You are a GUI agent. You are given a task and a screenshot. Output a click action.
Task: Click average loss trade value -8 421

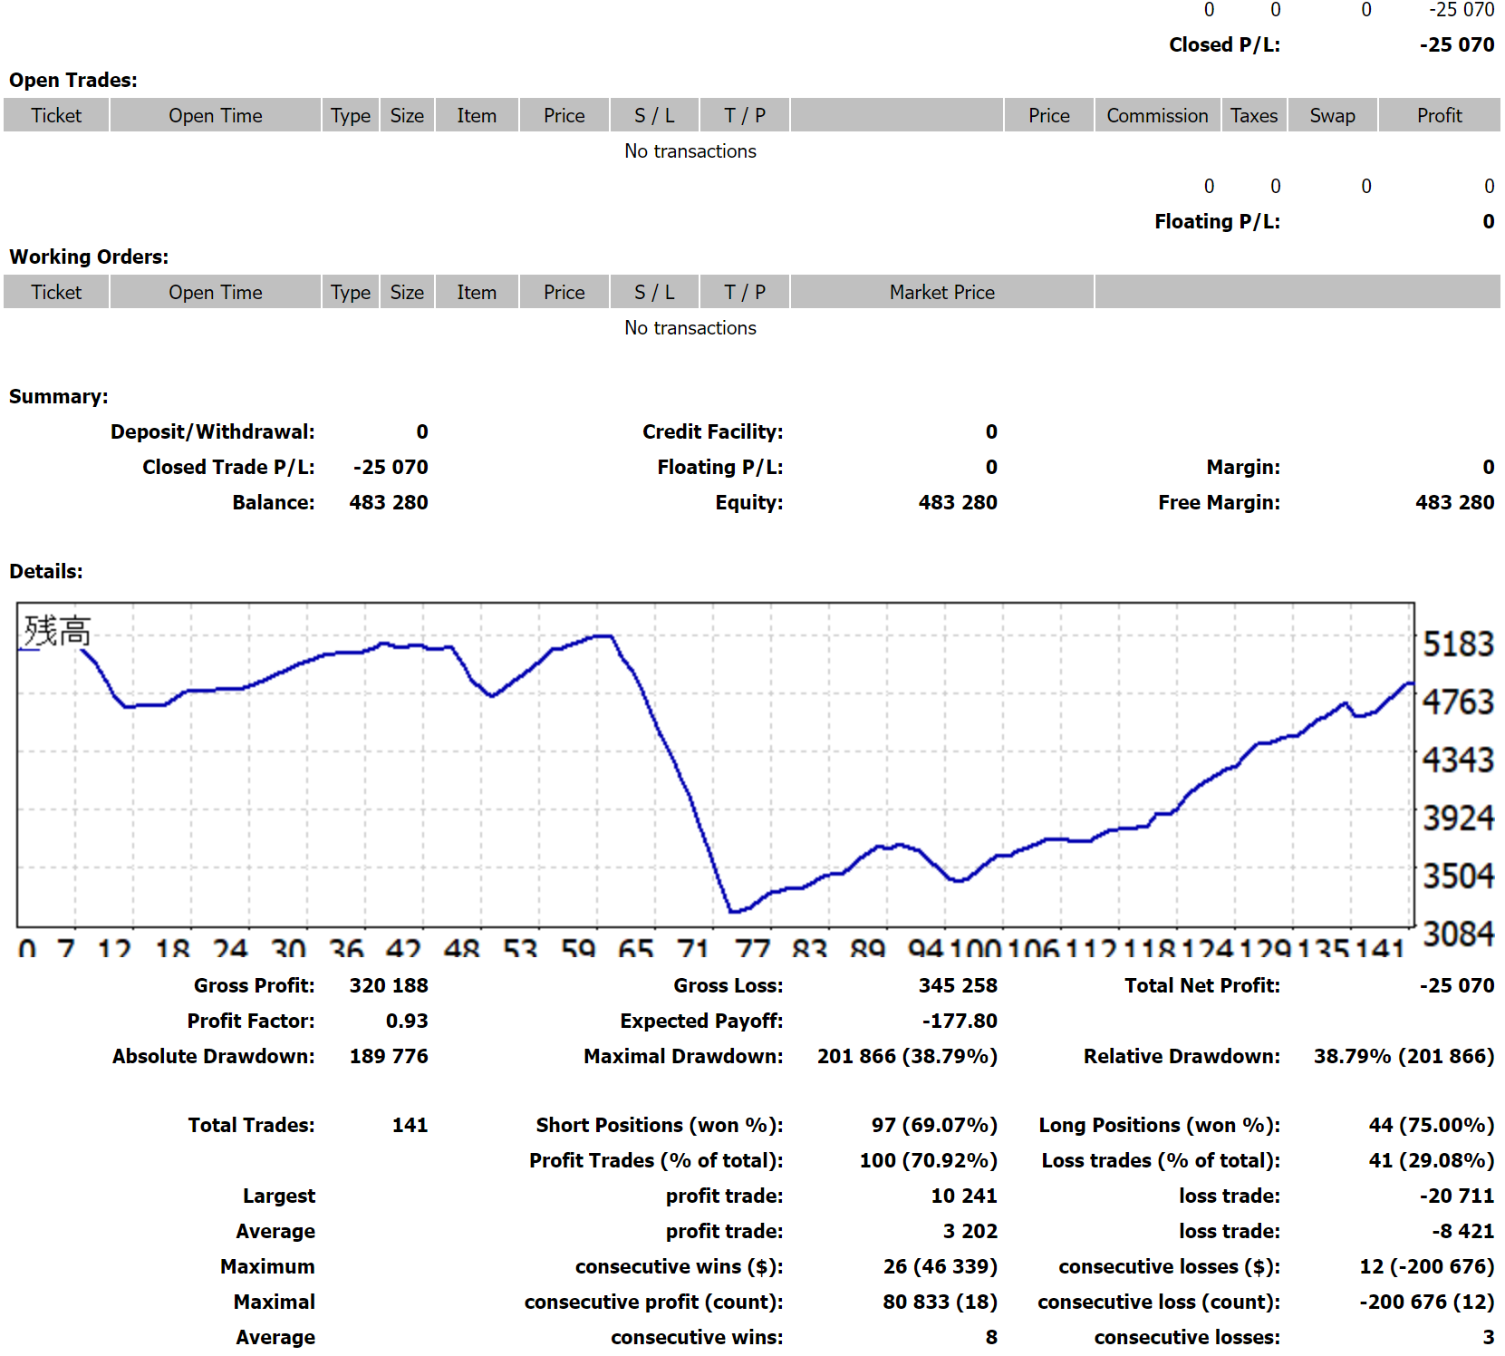pyautogui.click(x=1462, y=1231)
